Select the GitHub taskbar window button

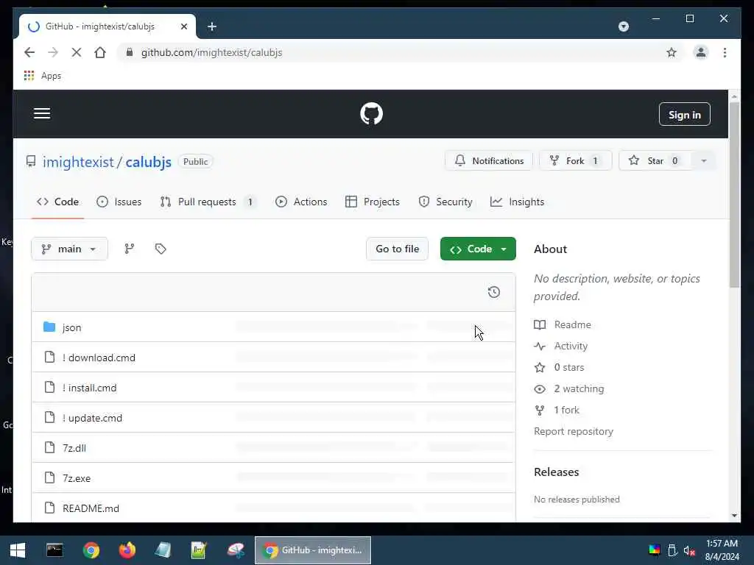pos(313,550)
